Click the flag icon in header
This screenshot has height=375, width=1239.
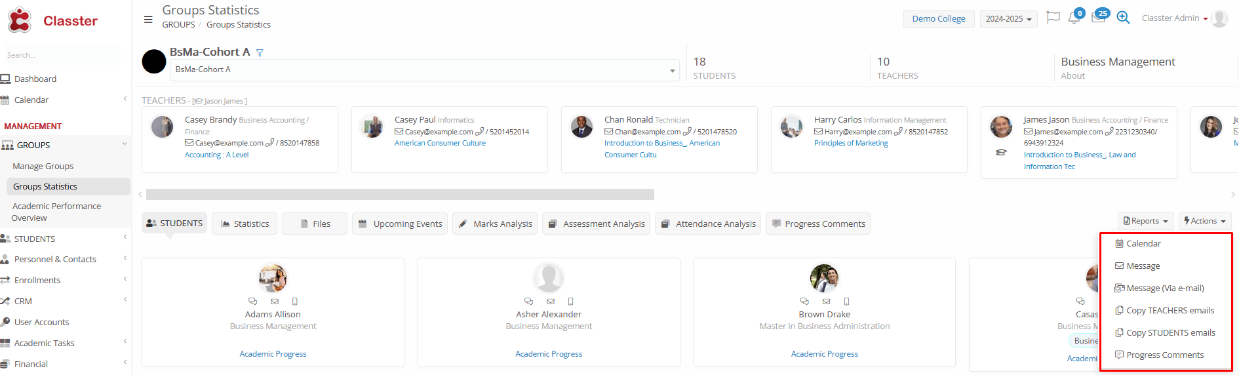[1053, 18]
